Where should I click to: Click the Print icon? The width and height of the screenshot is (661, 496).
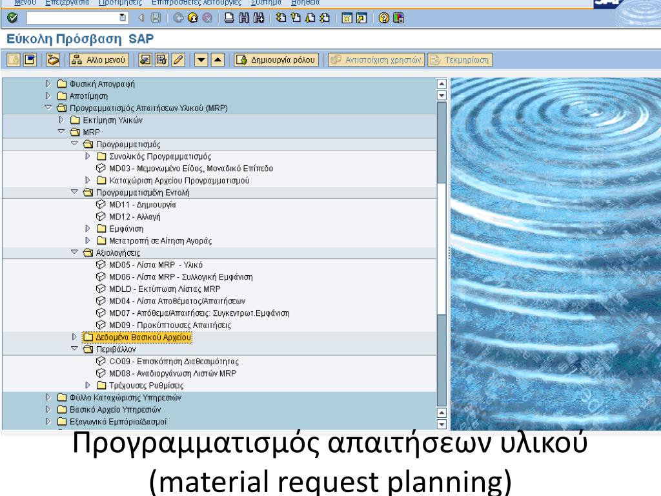[229, 17]
